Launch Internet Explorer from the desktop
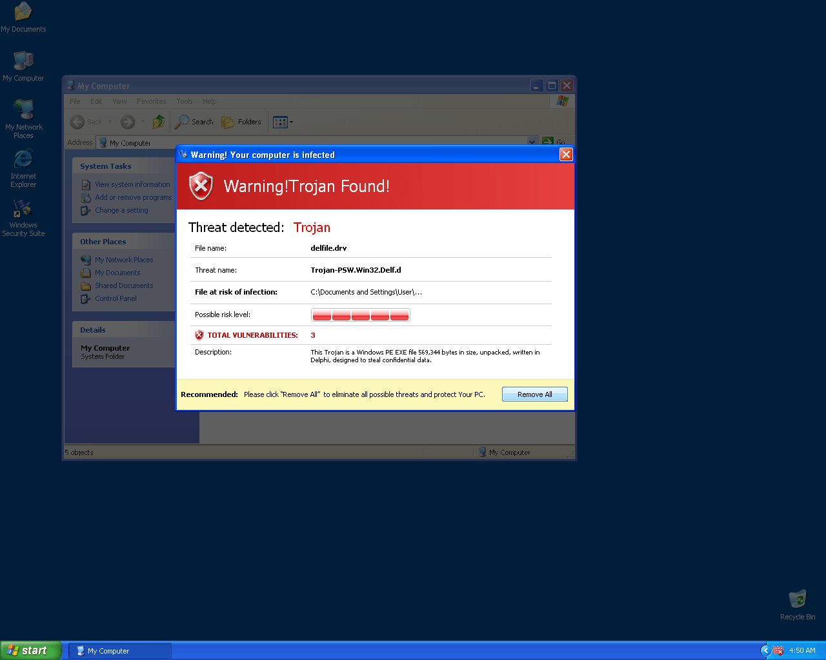Viewport: 826px width, 660px height. click(23, 165)
